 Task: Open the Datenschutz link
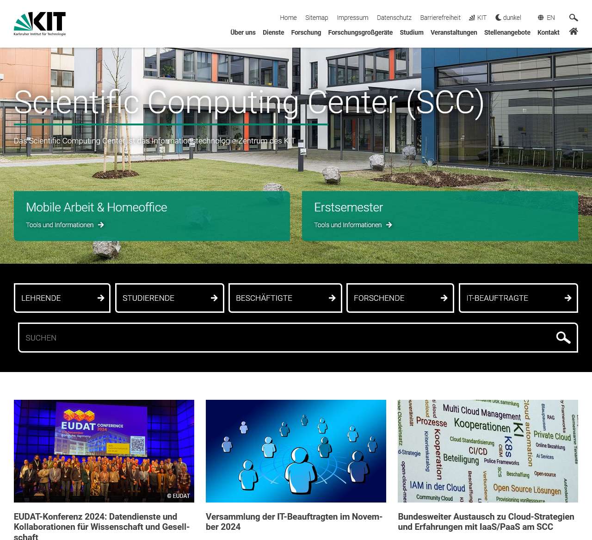(394, 18)
